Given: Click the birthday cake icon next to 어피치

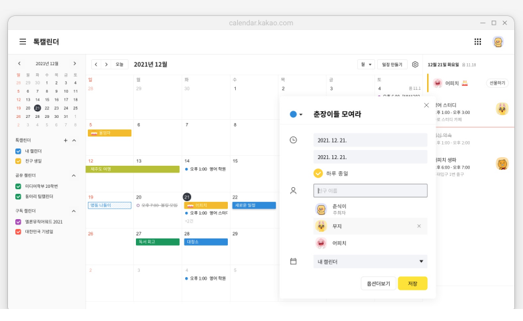Looking at the screenshot, I should pyautogui.click(x=464, y=83).
